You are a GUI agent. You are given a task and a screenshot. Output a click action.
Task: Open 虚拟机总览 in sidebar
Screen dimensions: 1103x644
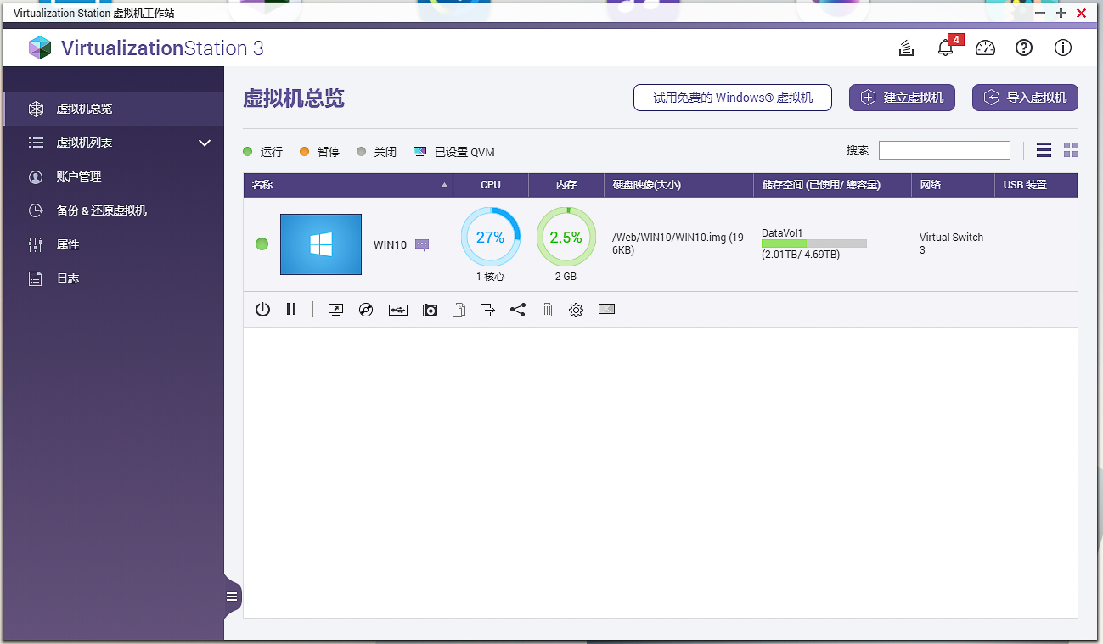coord(114,109)
